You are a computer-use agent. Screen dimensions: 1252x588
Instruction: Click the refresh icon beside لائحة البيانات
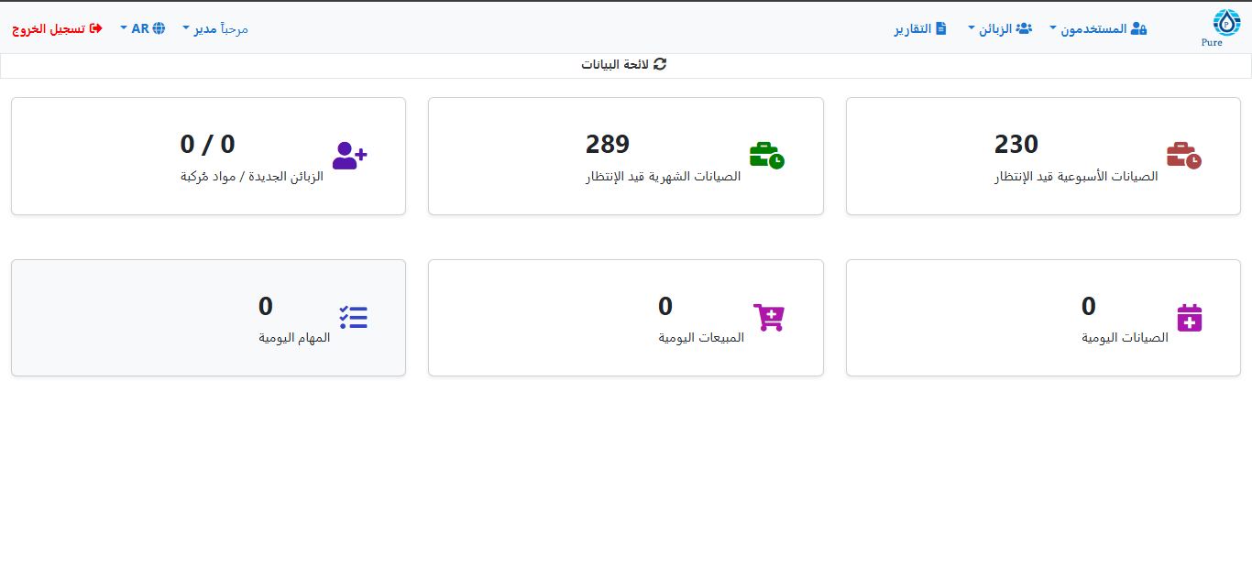(660, 64)
